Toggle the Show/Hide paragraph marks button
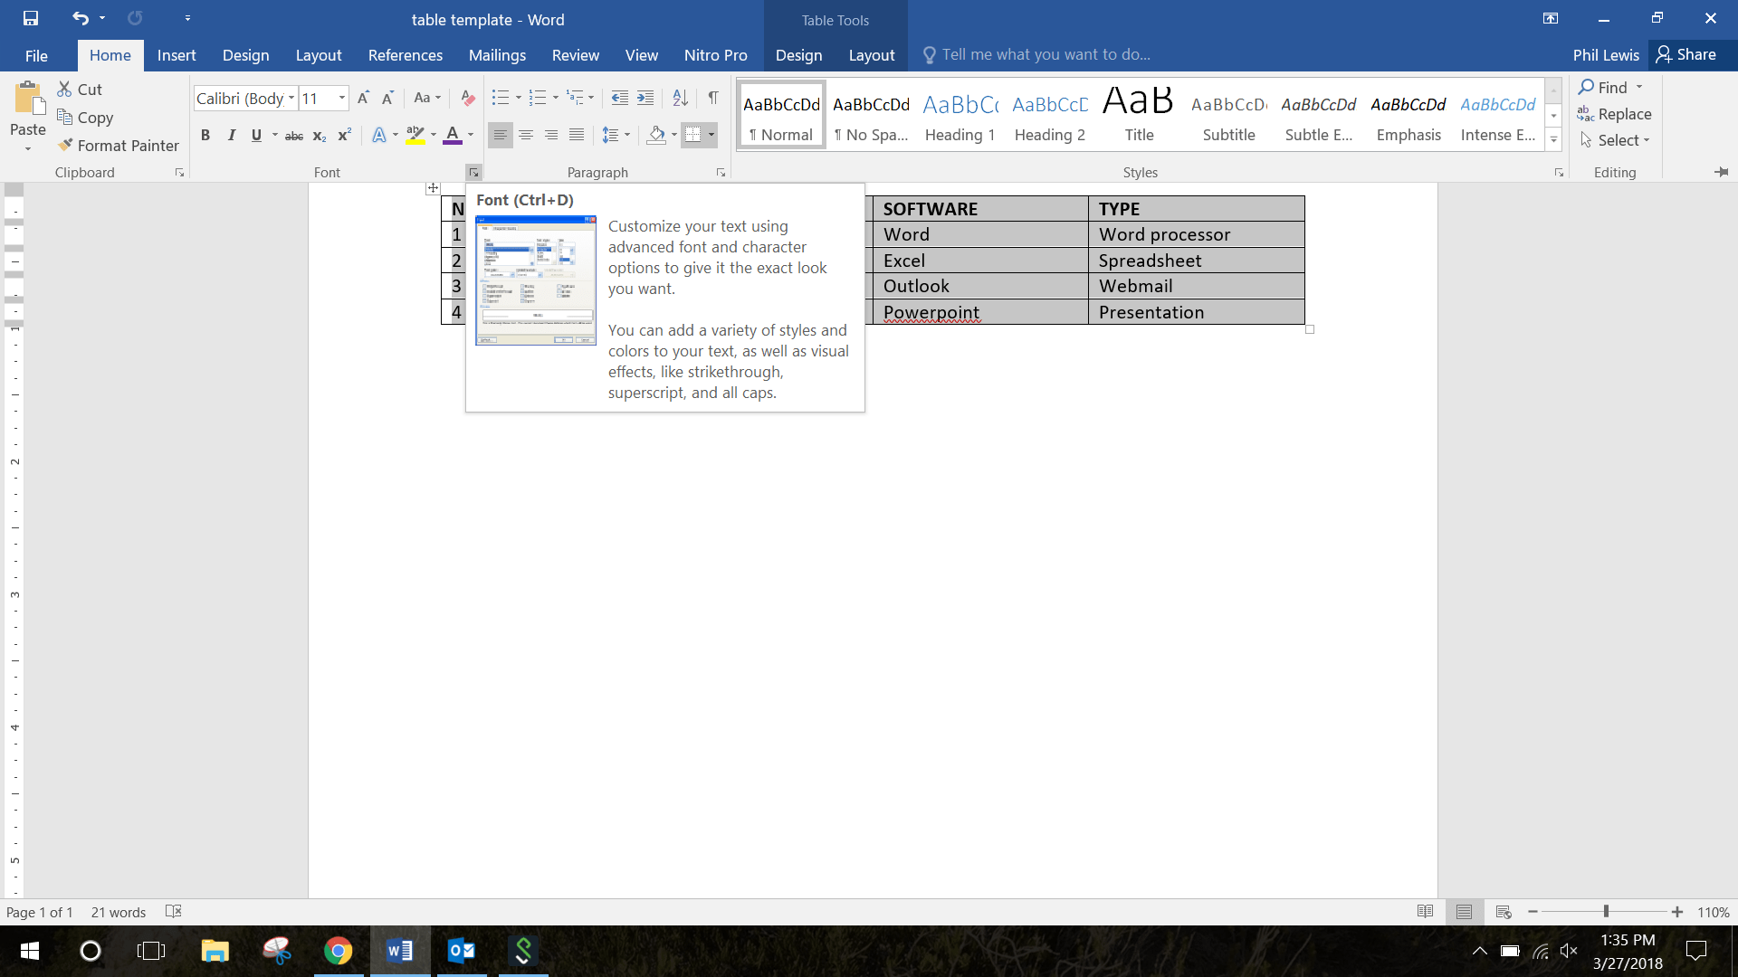Screen dimensions: 1738x977 tap(713, 98)
